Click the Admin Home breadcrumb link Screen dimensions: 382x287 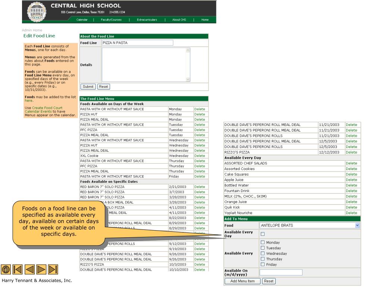(32, 30)
